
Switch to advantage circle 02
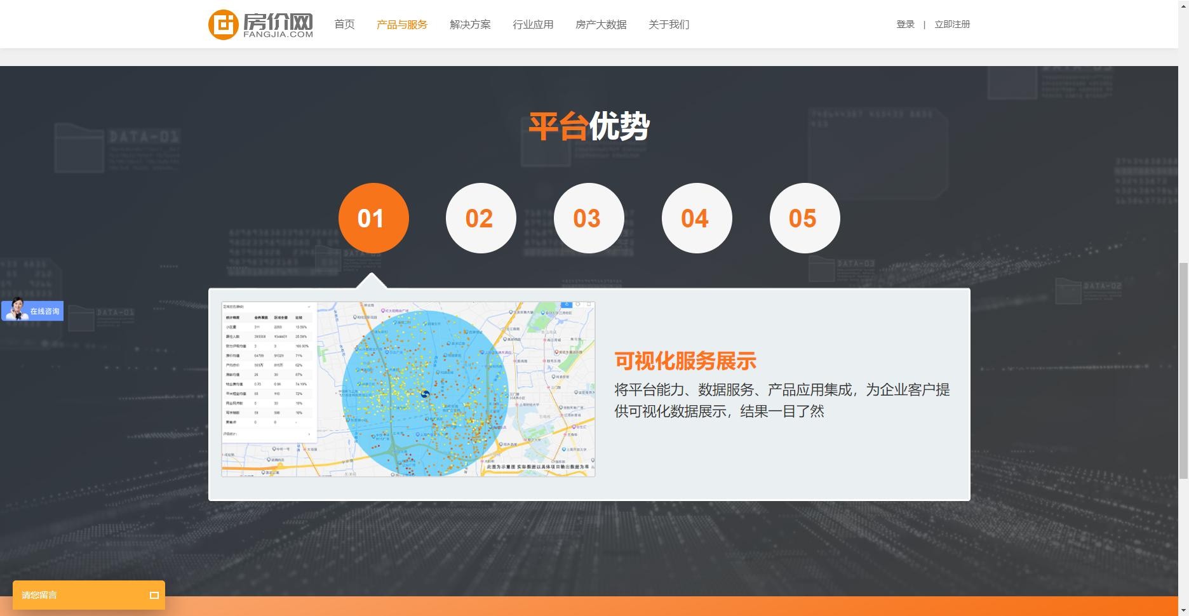point(481,218)
